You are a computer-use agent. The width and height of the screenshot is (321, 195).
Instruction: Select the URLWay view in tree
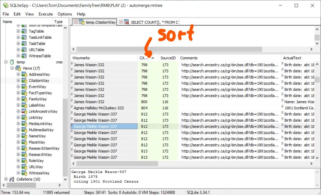36,167
